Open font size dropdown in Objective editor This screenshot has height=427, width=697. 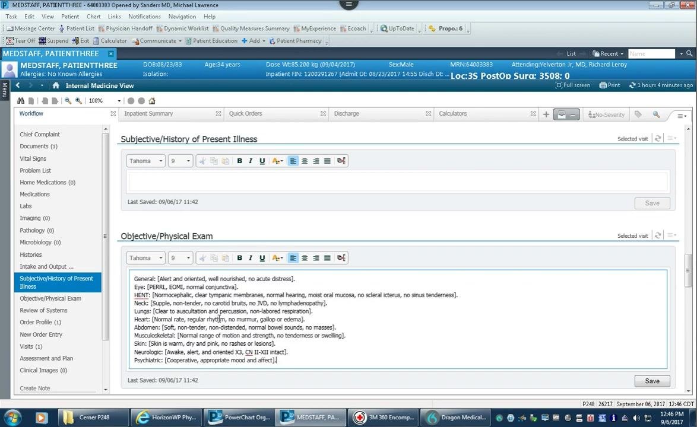(180, 258)
